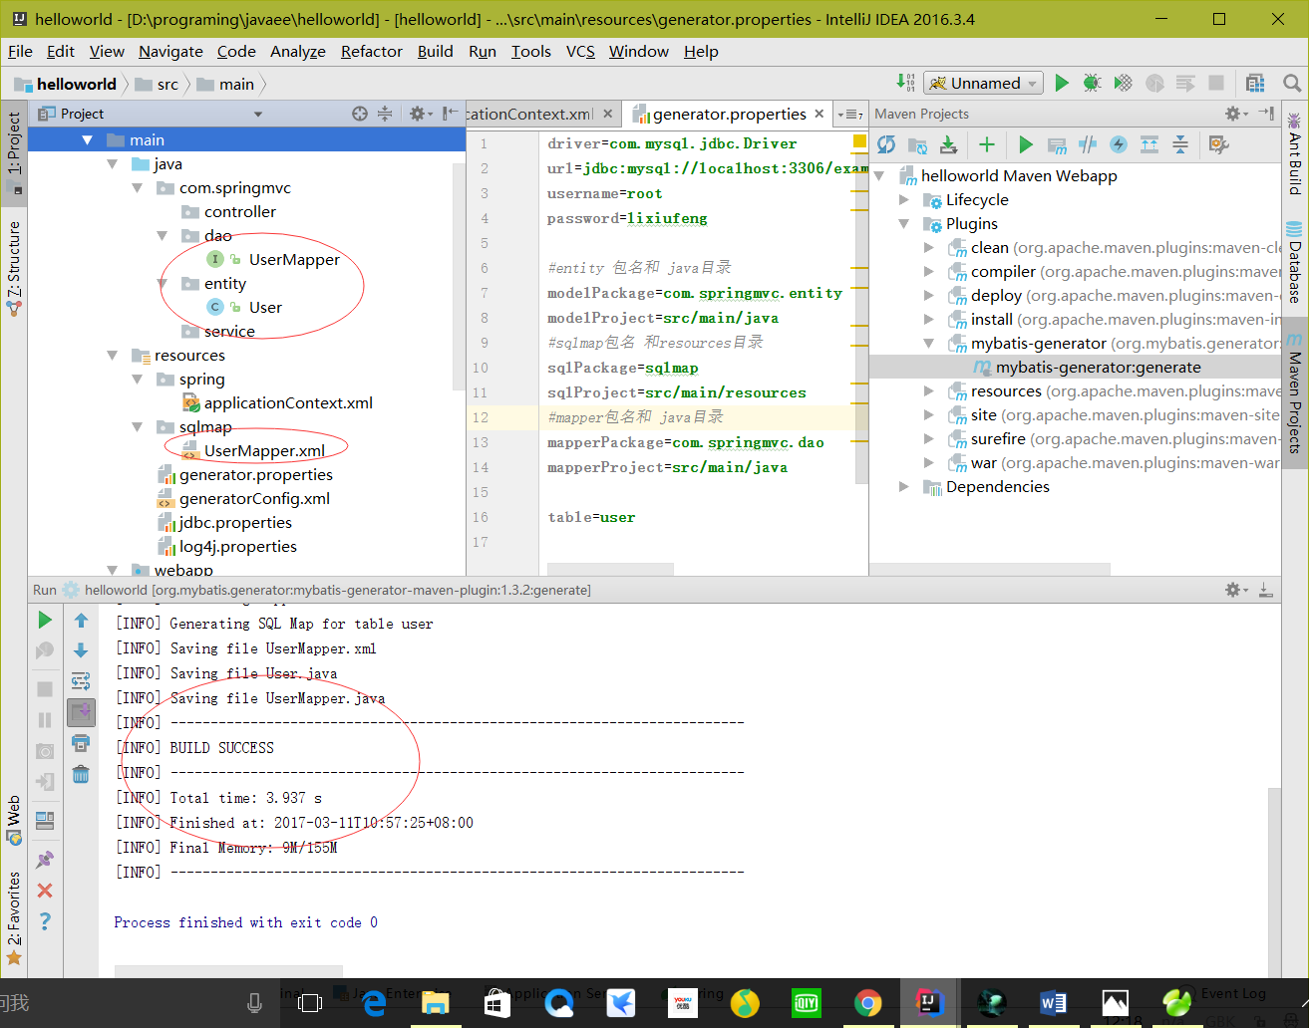Expand Dependencies node in Maven Projects

pyautogui.click(x=903, y=486)
